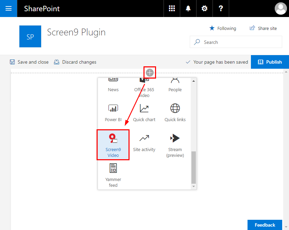Focus the Search input field

click(x=236, y=42)
